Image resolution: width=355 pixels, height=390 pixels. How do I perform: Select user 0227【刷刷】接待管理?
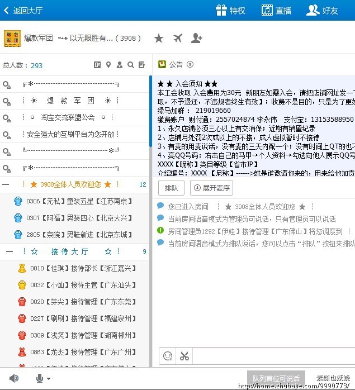point(75,318)
